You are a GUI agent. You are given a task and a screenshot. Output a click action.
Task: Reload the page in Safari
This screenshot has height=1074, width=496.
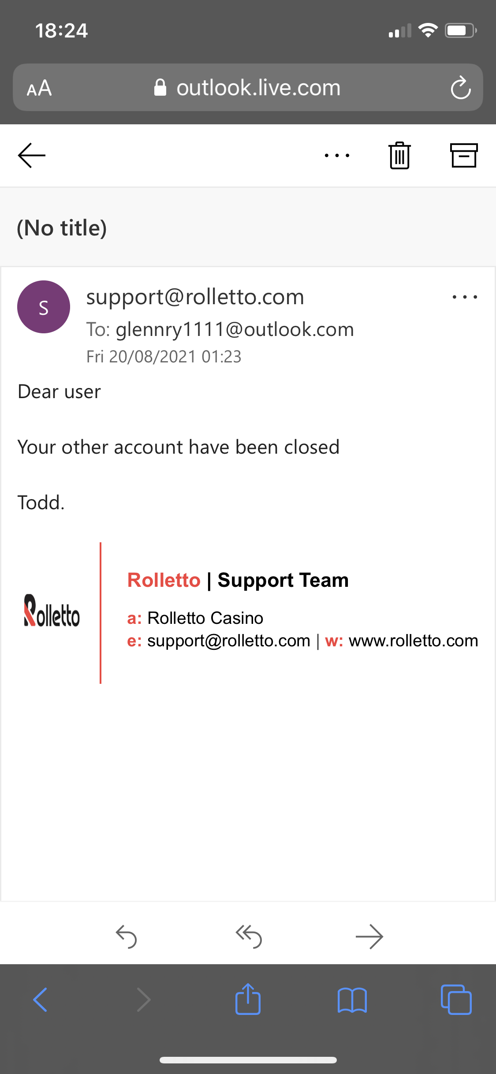[x=460, y=88]
